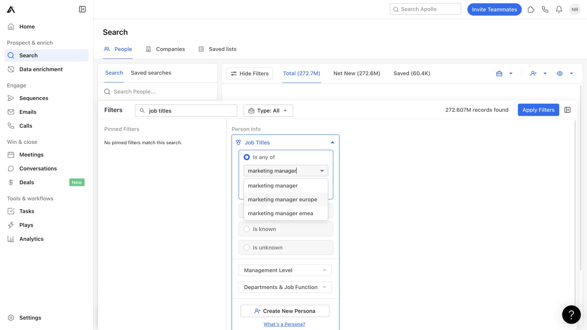
Task: Open Sequences in the sidebar
Action: coord(46,98)
